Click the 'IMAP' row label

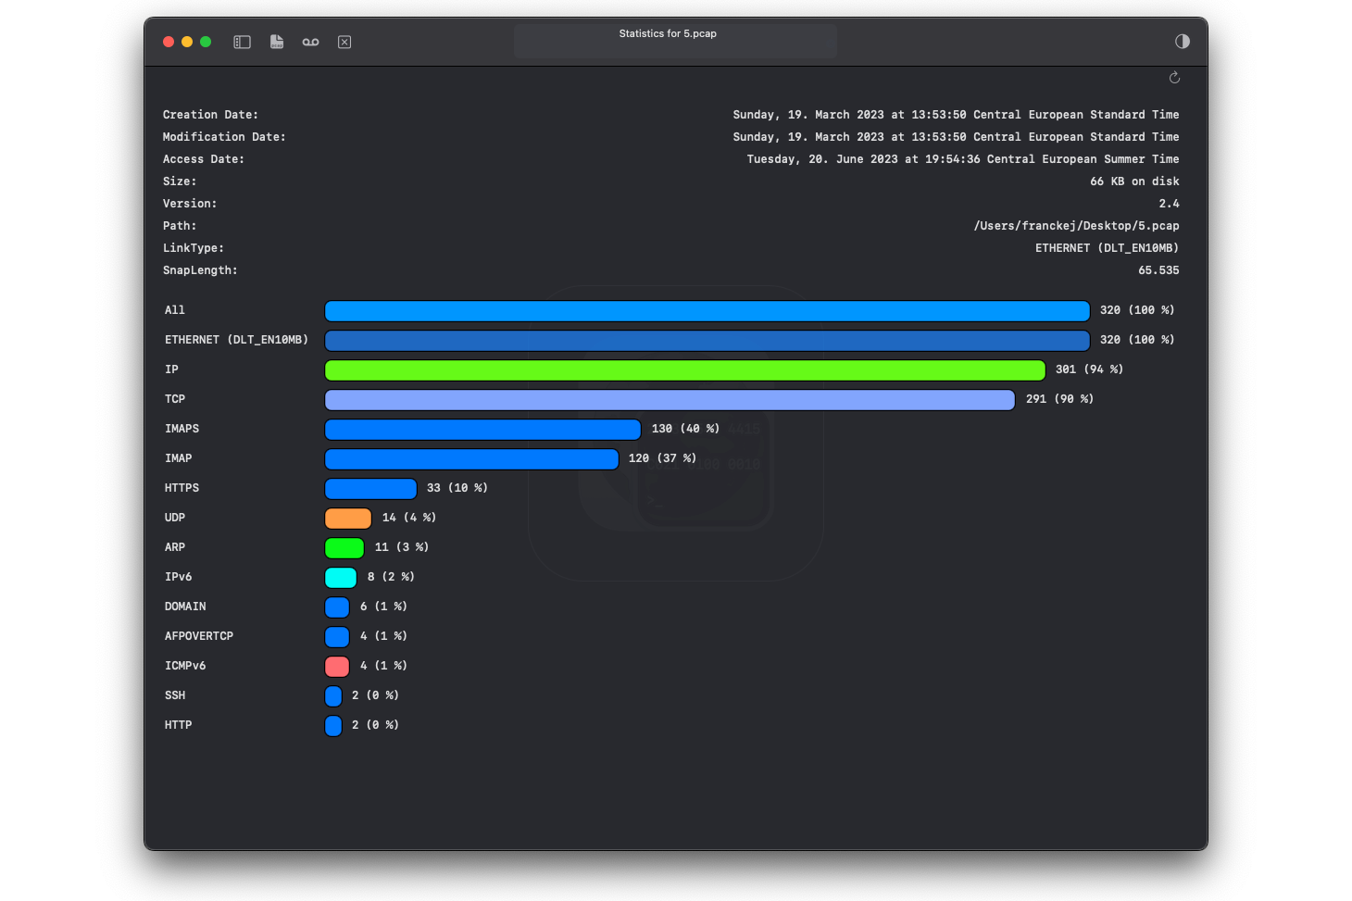click(179, 458)
